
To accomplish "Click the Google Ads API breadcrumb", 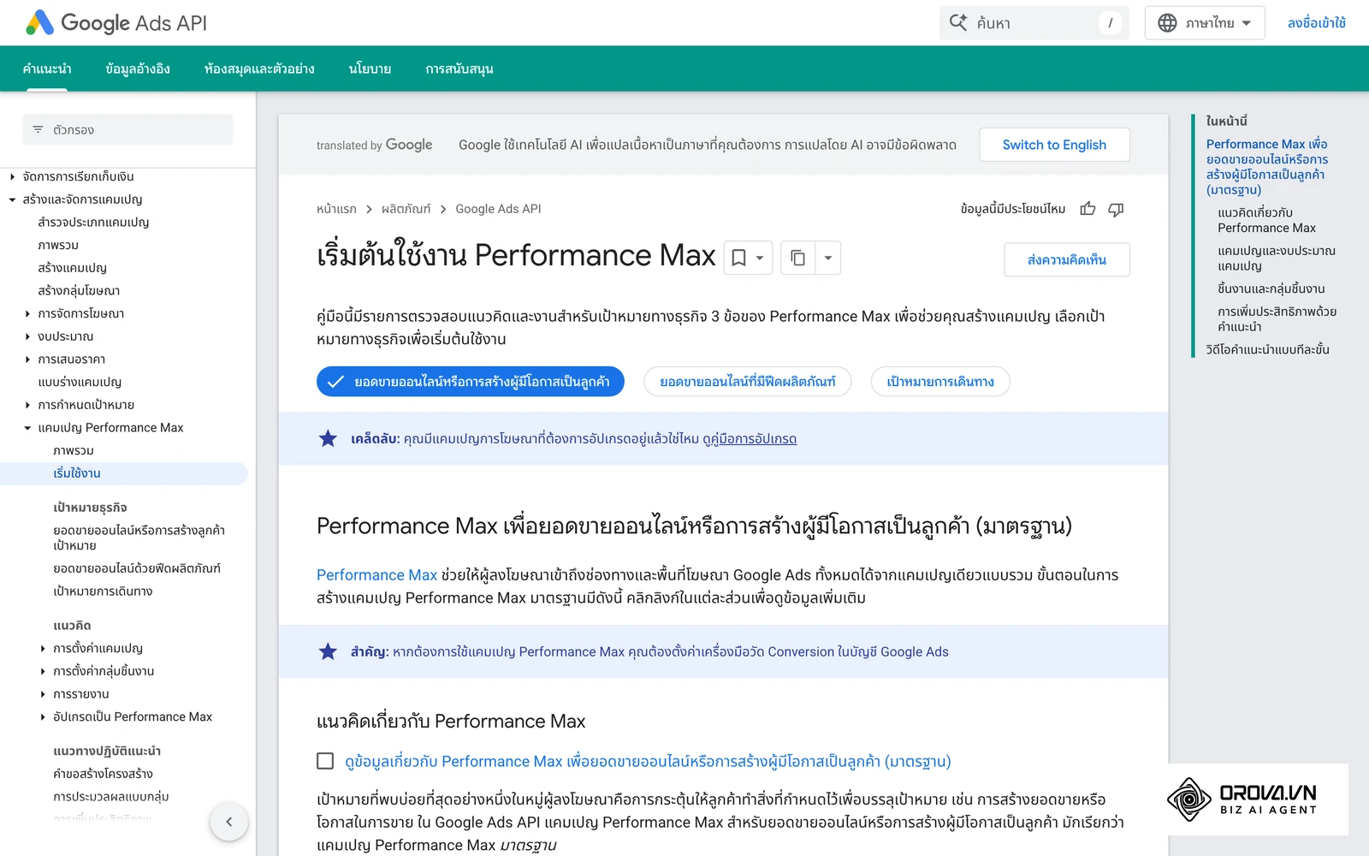I will coord(498,209).
